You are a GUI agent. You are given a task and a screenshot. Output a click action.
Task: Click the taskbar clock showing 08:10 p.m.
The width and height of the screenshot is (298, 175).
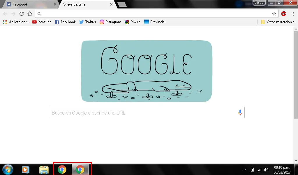pyautogui.click(x=282, y=170)
